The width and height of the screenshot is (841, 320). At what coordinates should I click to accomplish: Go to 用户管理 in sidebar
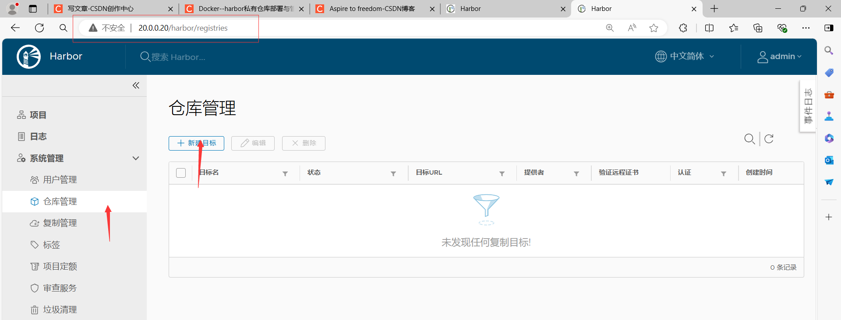60,180
